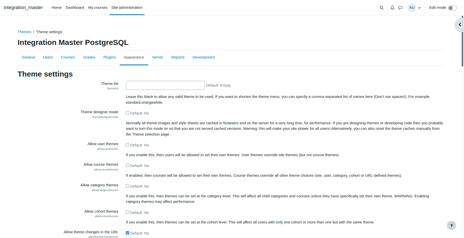Open Site administration in top navigation
Viewport: 464px width, 238px height.
pyautogui.click(x=127, y=8)
